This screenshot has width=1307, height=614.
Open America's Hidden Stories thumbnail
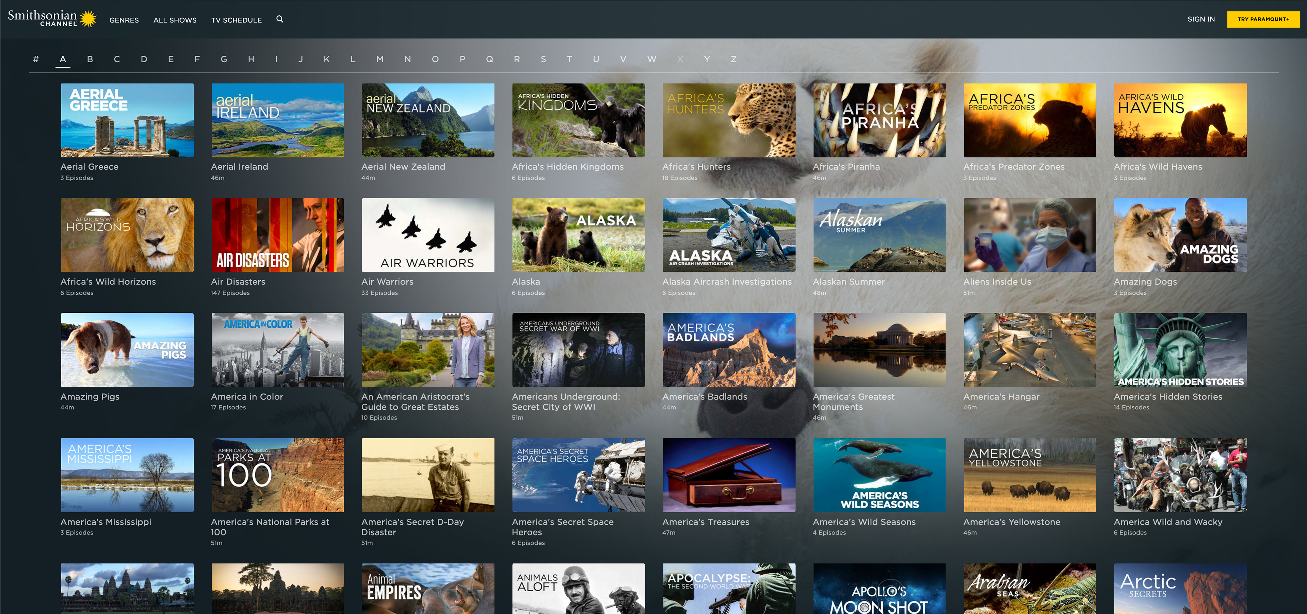point(1180,349)
